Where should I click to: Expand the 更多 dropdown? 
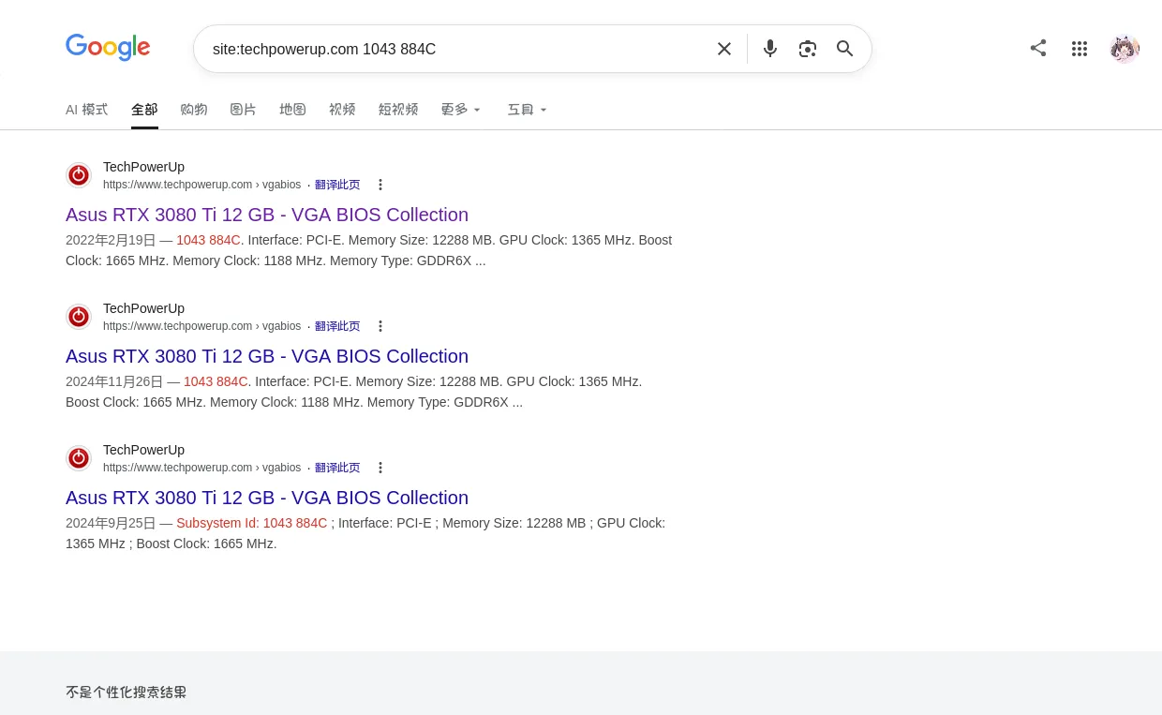coord(461,110)
